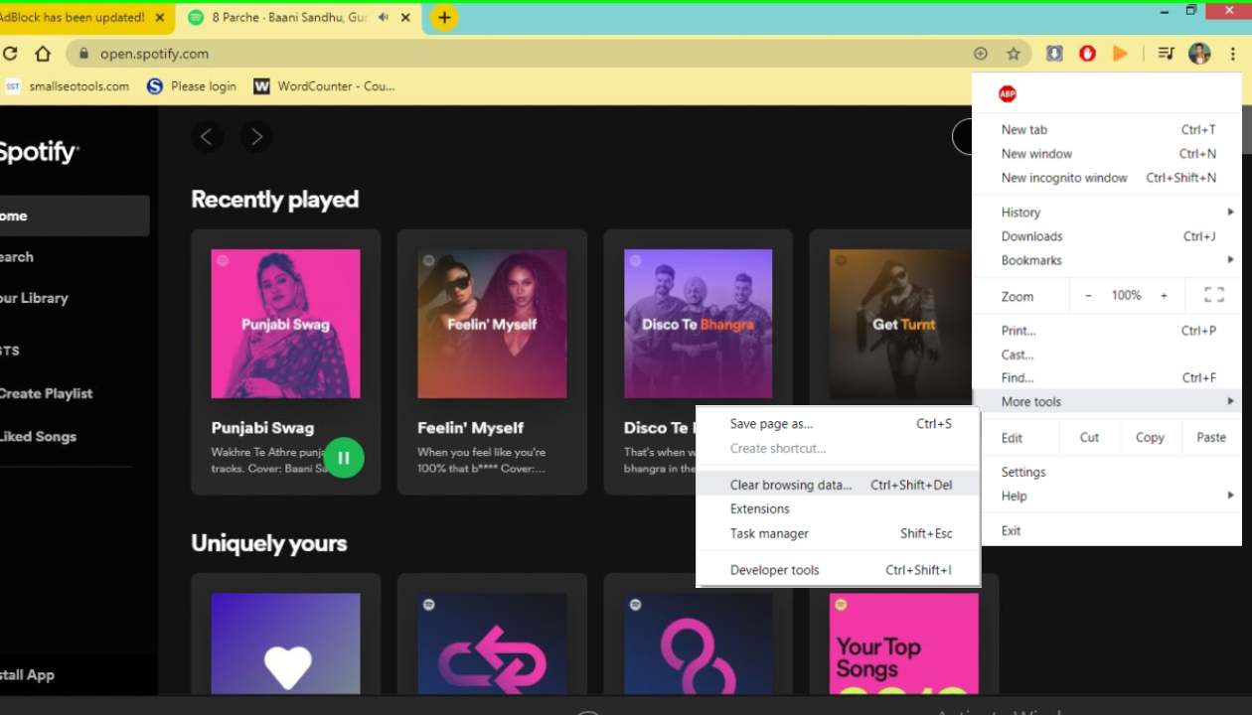Select New window menu item
The image size is (1252, 715).
click(1107, 154)
